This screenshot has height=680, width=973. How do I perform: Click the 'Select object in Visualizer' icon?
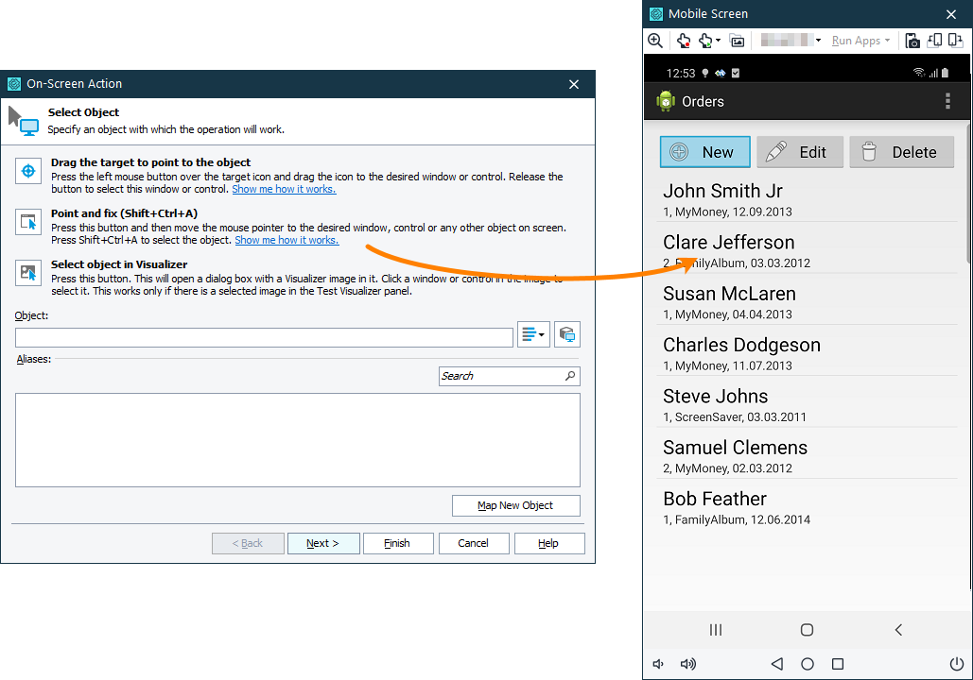(28, 272)
